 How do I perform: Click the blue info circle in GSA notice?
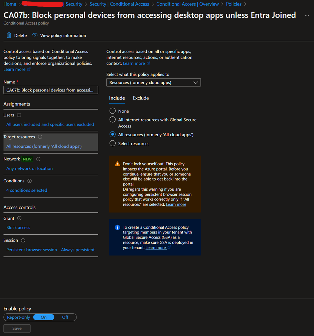click(x=117, y=227)
